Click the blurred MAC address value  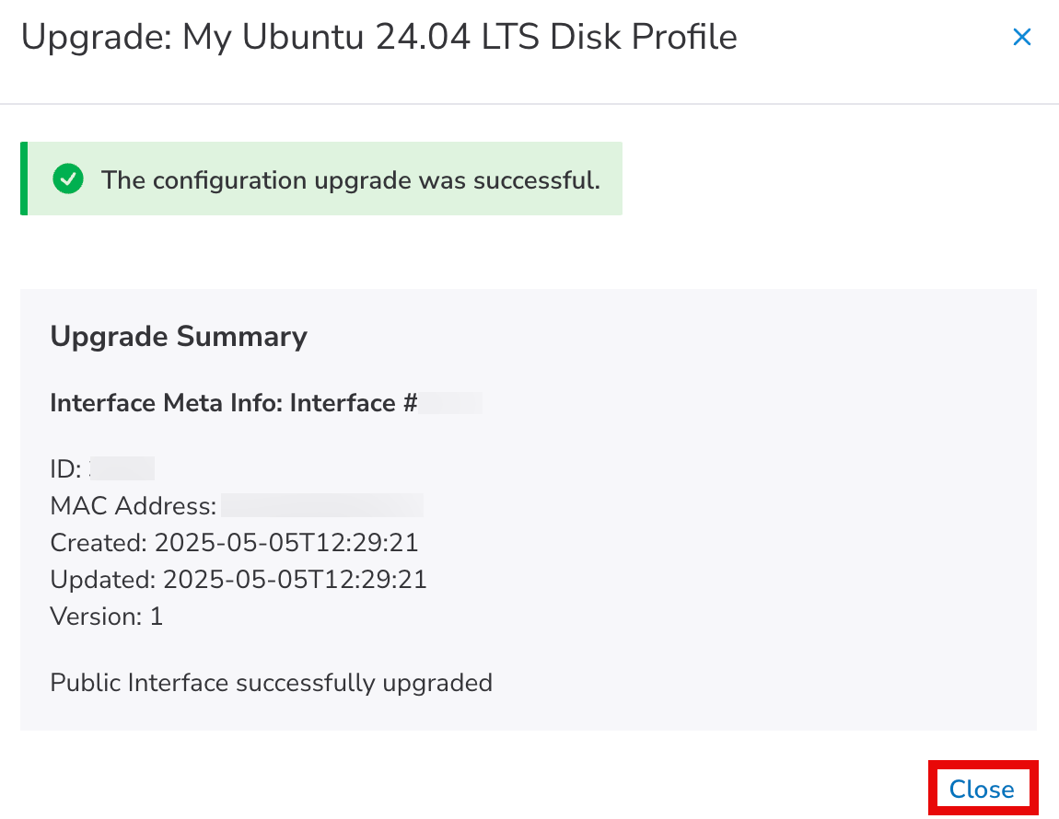[321, 506]
